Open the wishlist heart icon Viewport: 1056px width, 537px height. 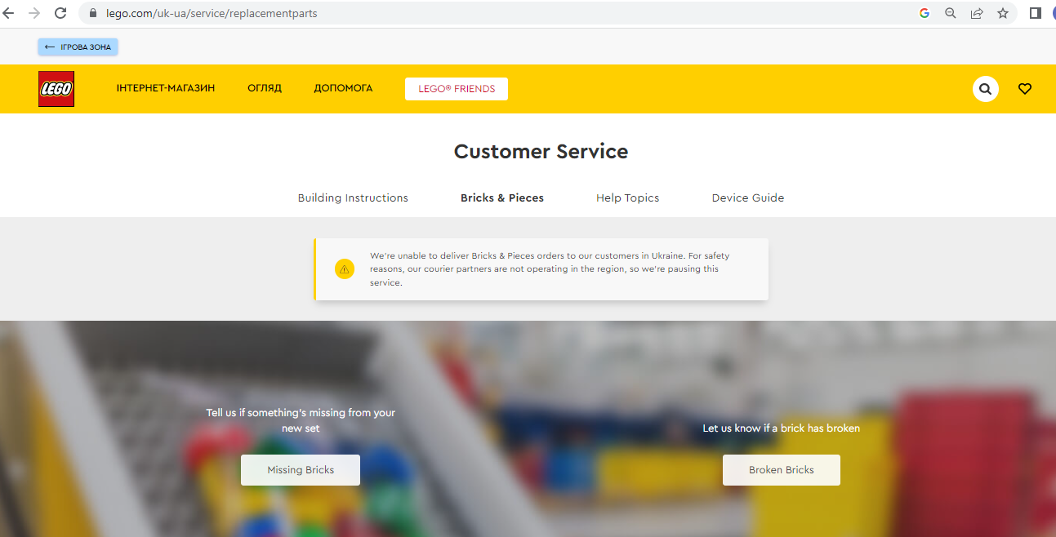click(1025, 89)
